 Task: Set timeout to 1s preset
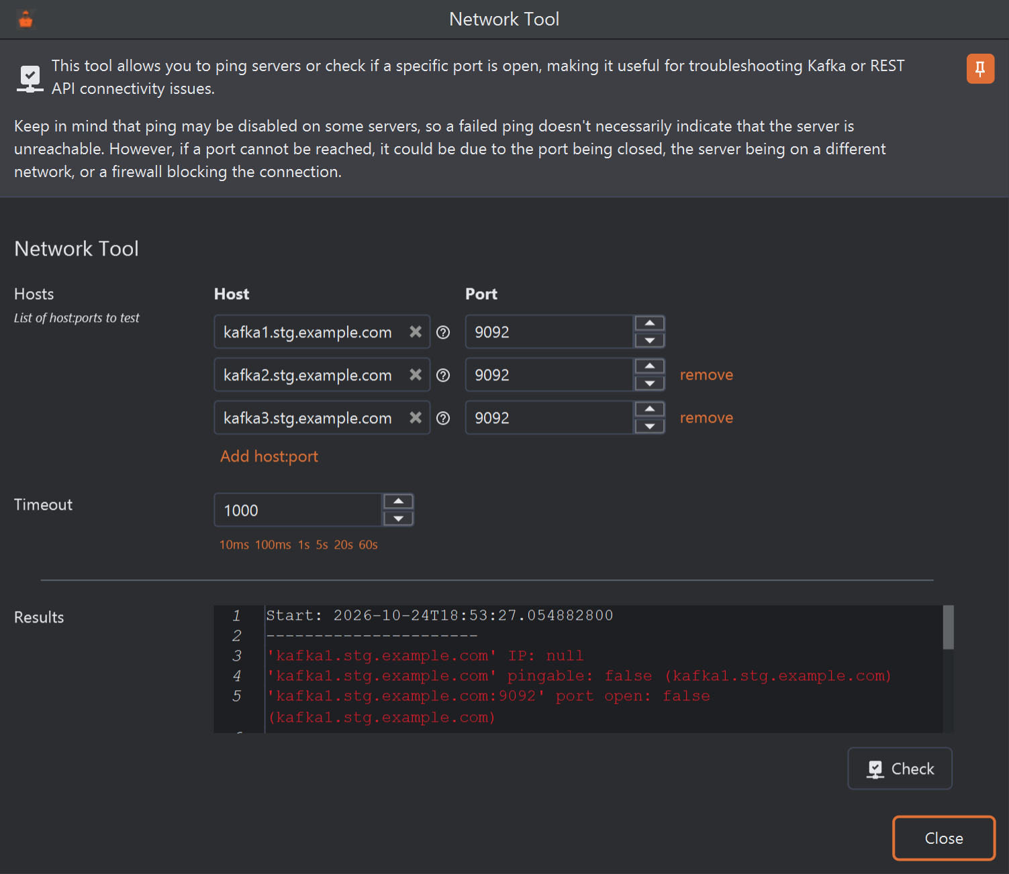coord(304,545)
